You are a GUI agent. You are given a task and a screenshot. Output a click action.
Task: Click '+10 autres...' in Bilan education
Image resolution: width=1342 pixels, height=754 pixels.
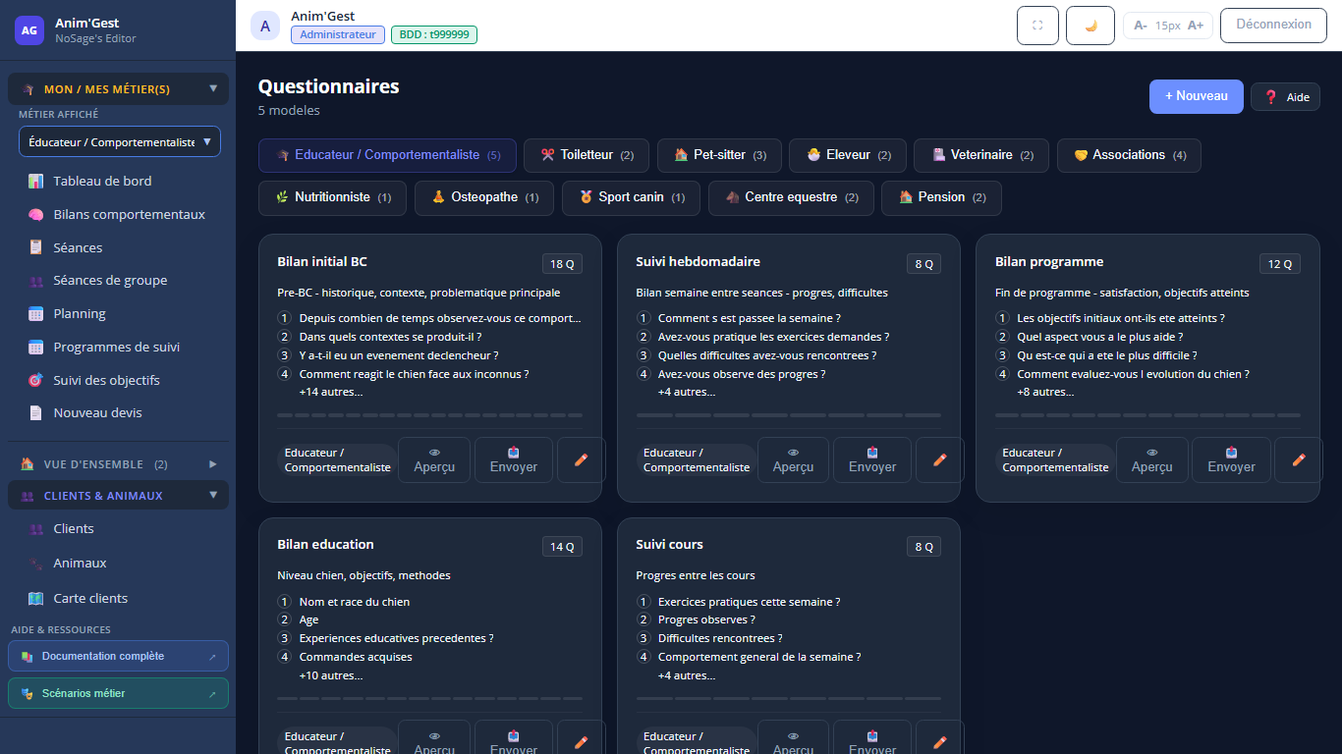point(331,675)
